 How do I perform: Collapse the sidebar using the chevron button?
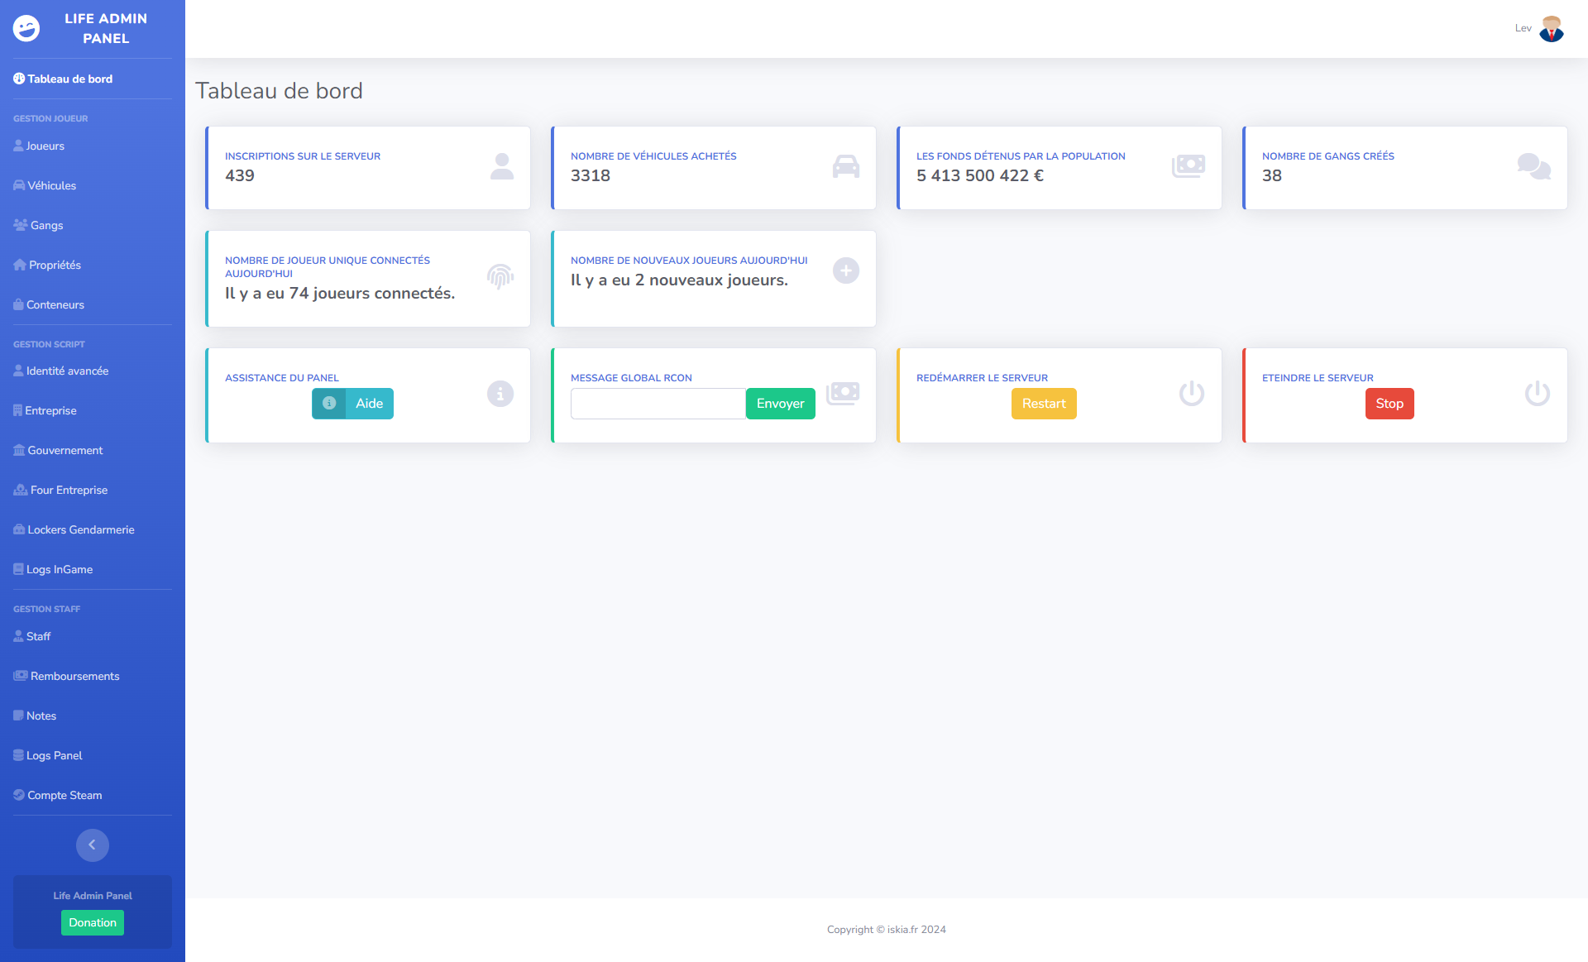click(92, 845)
